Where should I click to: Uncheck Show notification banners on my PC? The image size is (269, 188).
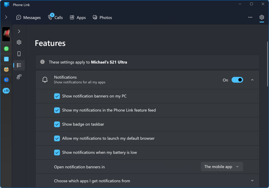57,96
